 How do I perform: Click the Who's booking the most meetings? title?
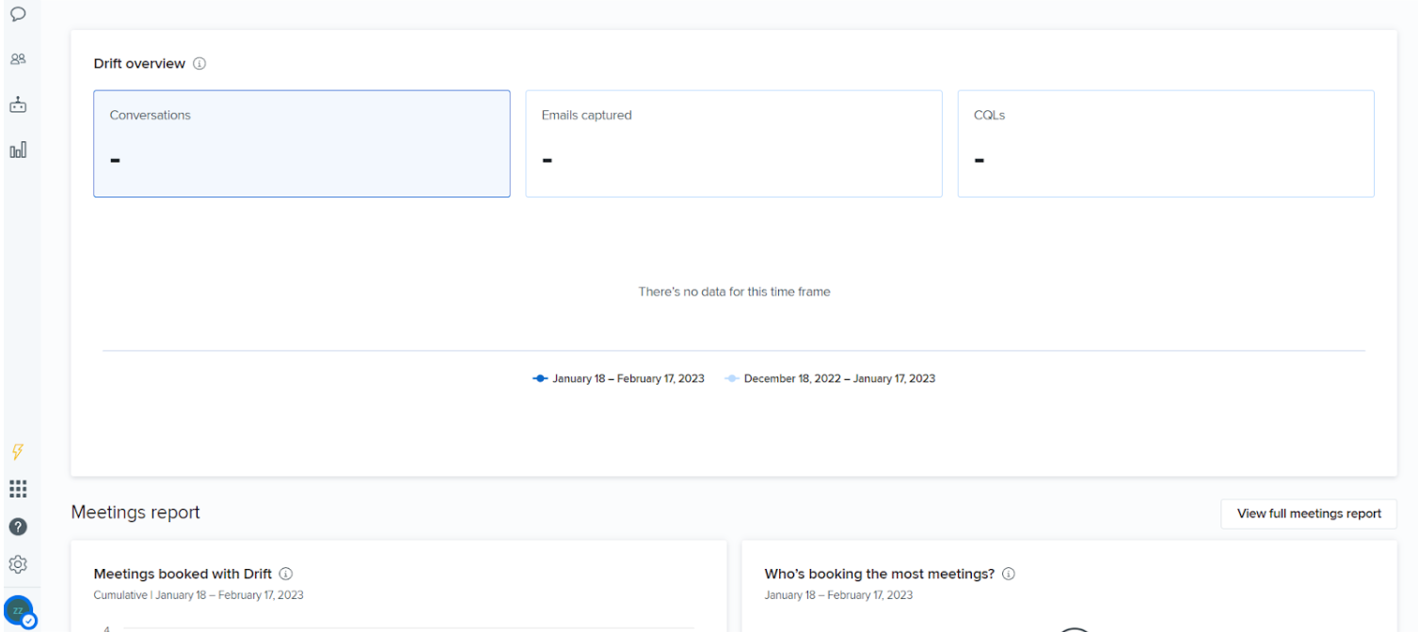coord(879,574)
